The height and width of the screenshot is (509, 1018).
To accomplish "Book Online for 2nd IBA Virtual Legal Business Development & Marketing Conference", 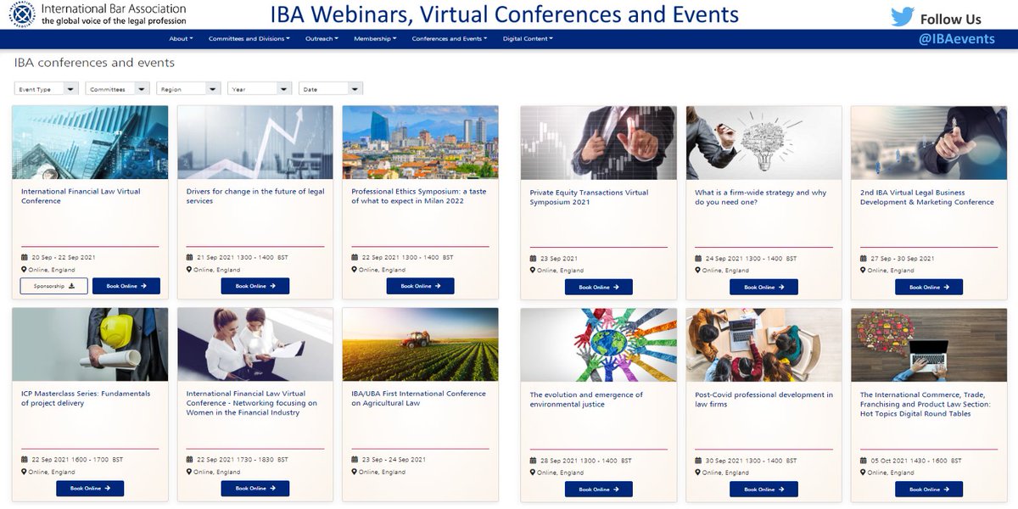I will point(929,287).
